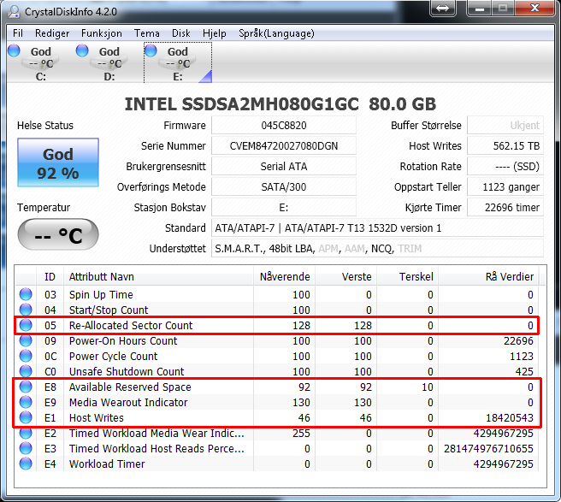561x502 pixels.
Task: Click the Understøttet features field
Action: [x=377, y=248]
